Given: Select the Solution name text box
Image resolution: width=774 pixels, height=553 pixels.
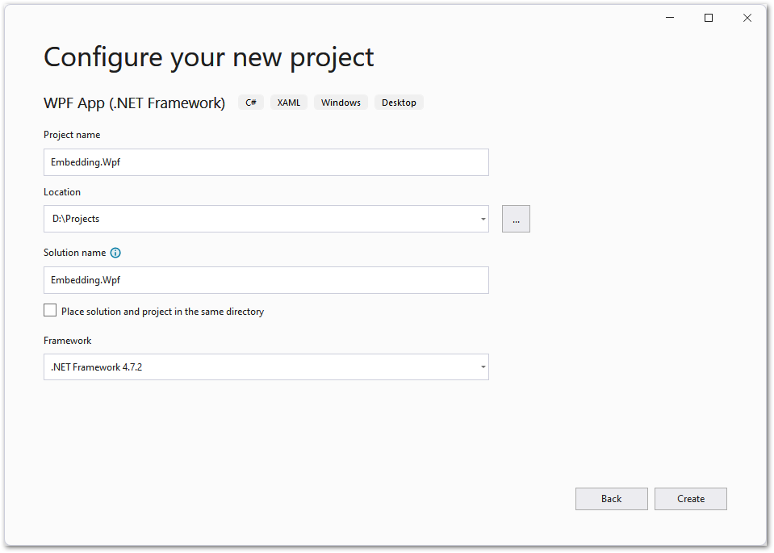Looking at the screenshot, I should coord(266,279).
